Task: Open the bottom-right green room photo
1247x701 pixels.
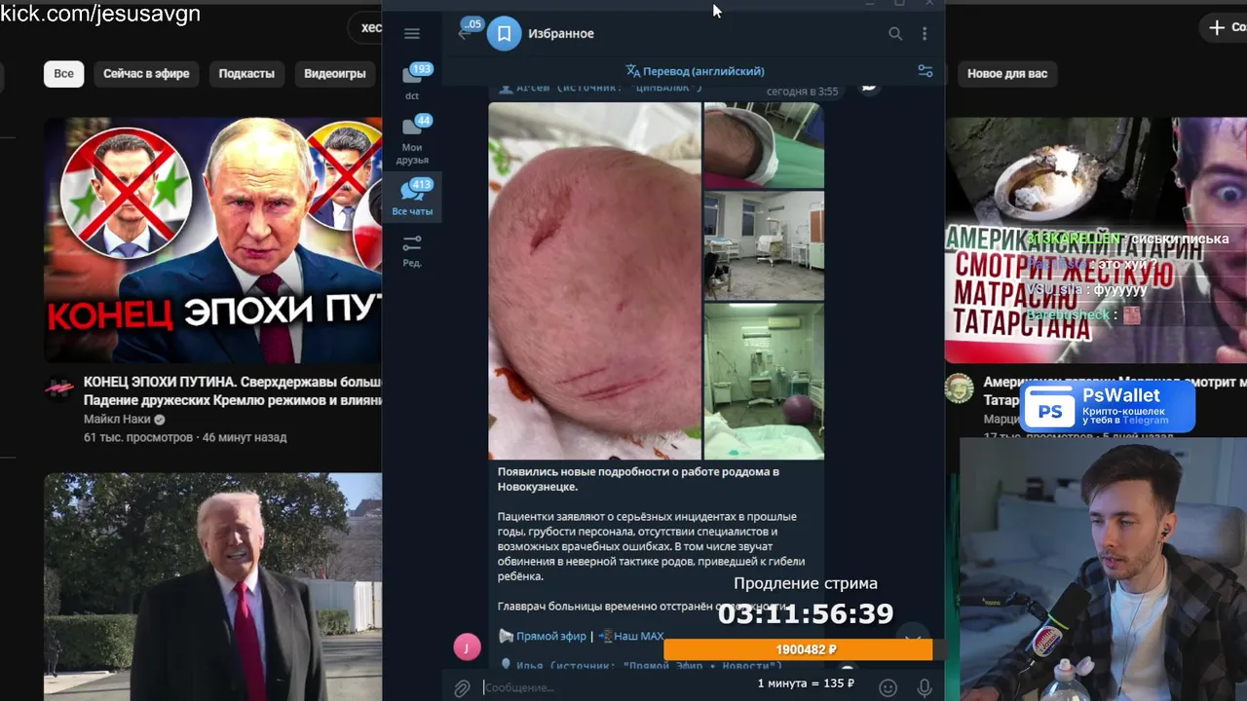Action: tap(764, 381)
